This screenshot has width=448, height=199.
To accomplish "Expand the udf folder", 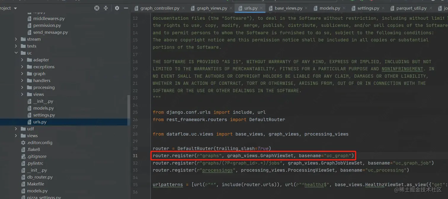I will point(16,129).
